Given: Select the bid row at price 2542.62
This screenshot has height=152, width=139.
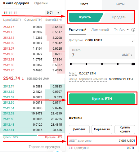Looking at the screenshot, I should [33, 92].
